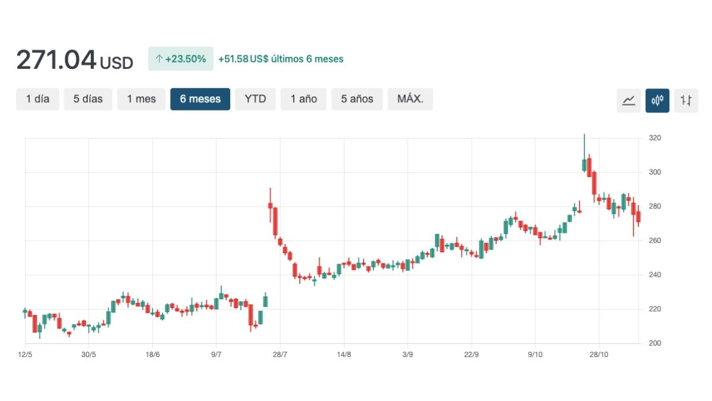The height and width of the screenshot is (401, 712).
Task: Click the 9/10 date label on axis
Action: (535, 355)
